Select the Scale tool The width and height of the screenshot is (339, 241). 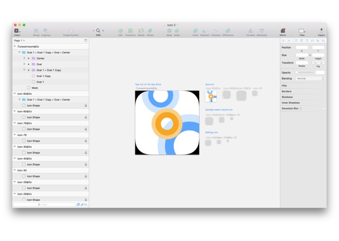click(x=177, y=31)
